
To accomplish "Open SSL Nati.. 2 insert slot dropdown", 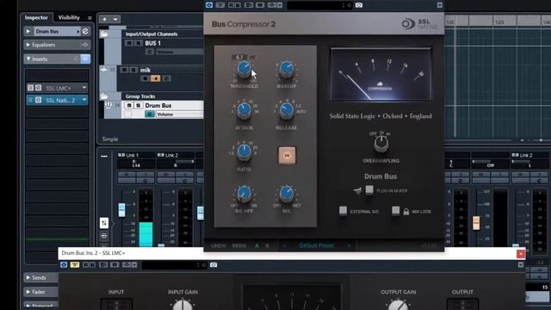I will (84, 100).
